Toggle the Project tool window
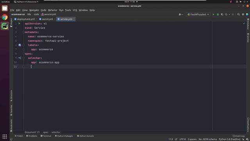Image resolution: width=250 pixels, height=141 pixels. (x=11, y=23)
